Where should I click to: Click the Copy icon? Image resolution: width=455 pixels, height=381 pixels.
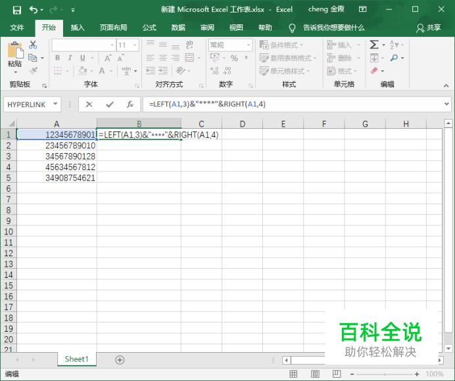coord(32,58)
